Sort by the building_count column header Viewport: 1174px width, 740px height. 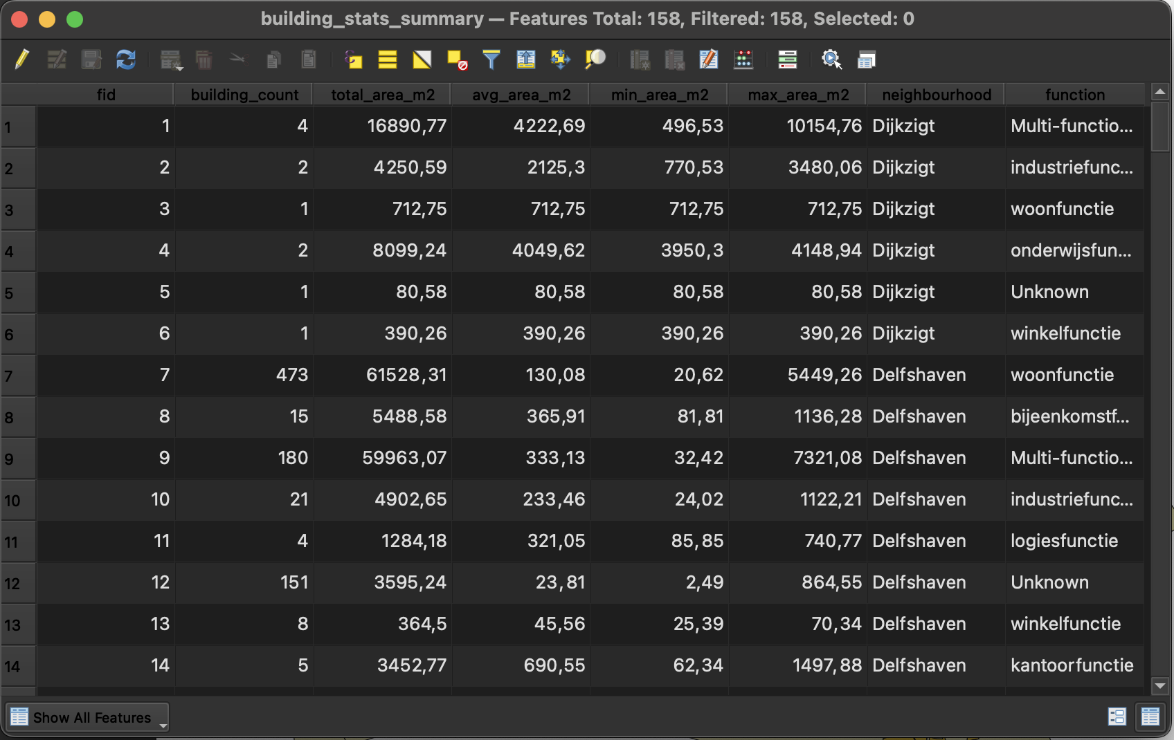(x=244, y=95)
